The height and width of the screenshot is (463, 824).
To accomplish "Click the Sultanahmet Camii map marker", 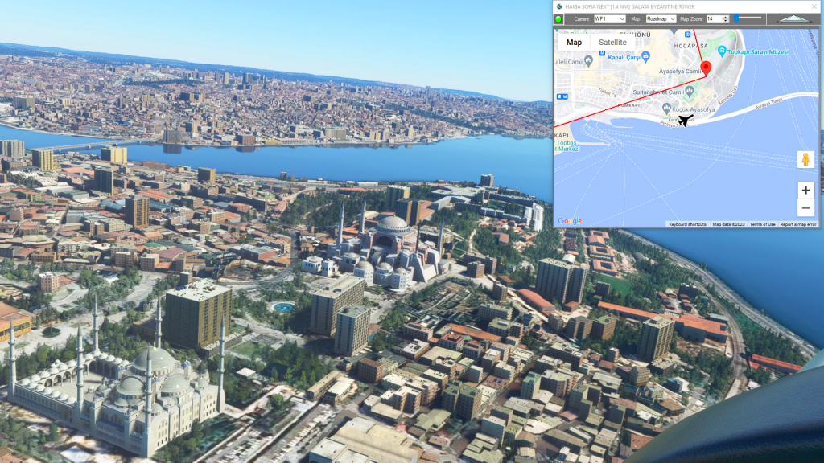I will [x=690, y=92].
